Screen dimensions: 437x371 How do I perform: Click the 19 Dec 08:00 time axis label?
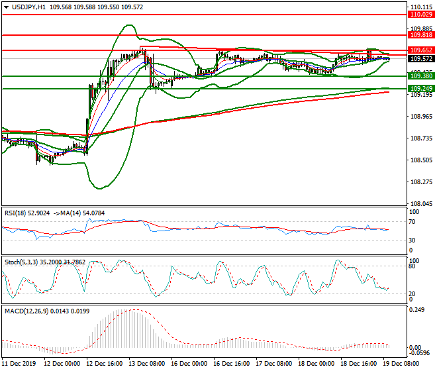[x=401, y=364]
